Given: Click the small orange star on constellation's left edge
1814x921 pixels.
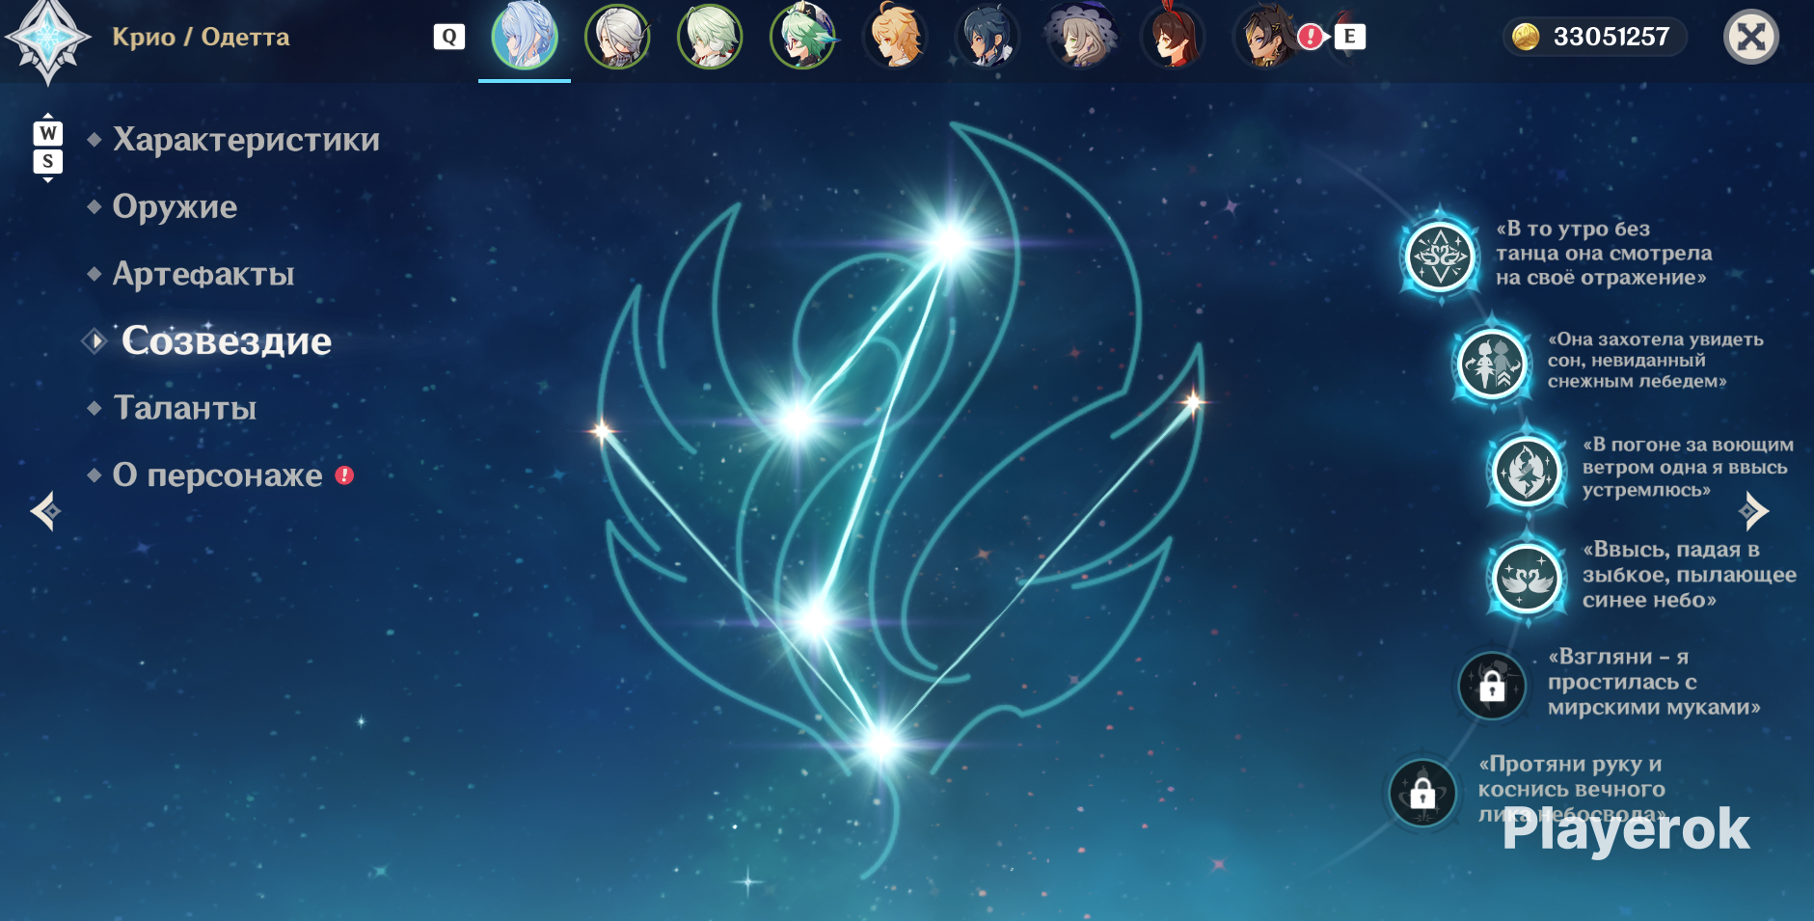Looking at the screenshot, I should pos(604,430).
